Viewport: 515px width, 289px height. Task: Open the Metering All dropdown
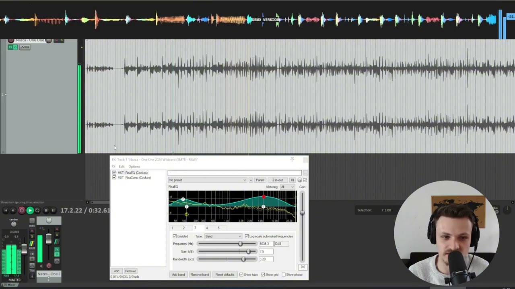(x=287, y=187)
